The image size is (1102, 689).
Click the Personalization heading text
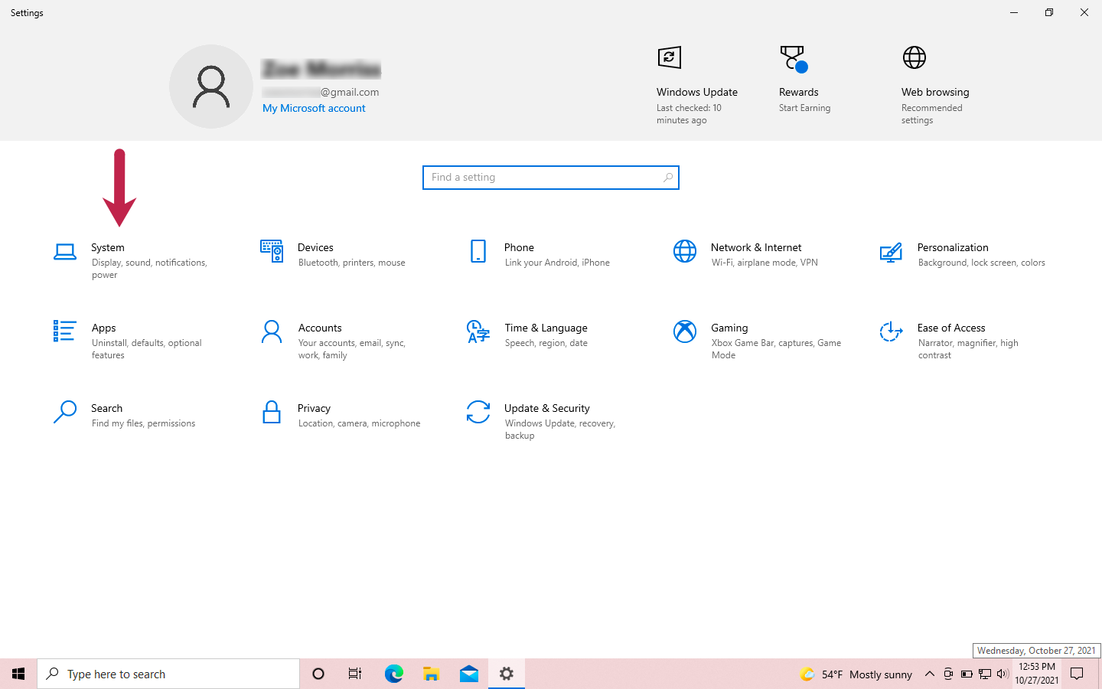pos(953,247)
